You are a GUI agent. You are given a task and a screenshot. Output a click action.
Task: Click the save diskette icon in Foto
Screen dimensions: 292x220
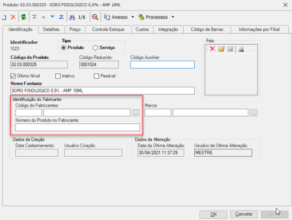pos(230,49)
